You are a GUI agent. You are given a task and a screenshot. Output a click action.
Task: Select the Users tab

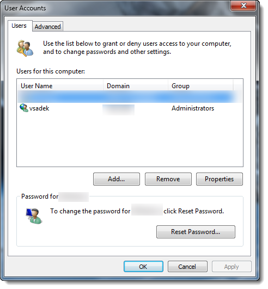(x=19, y=26)
